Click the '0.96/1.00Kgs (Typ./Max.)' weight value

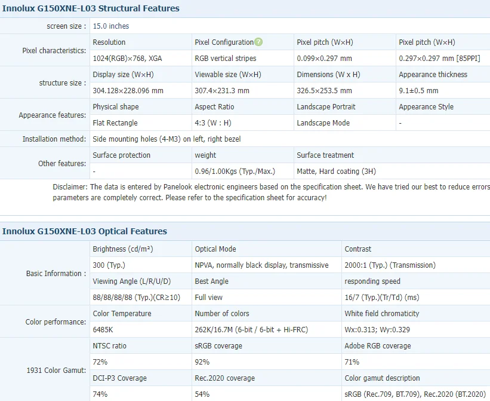[x=235, y=172]
